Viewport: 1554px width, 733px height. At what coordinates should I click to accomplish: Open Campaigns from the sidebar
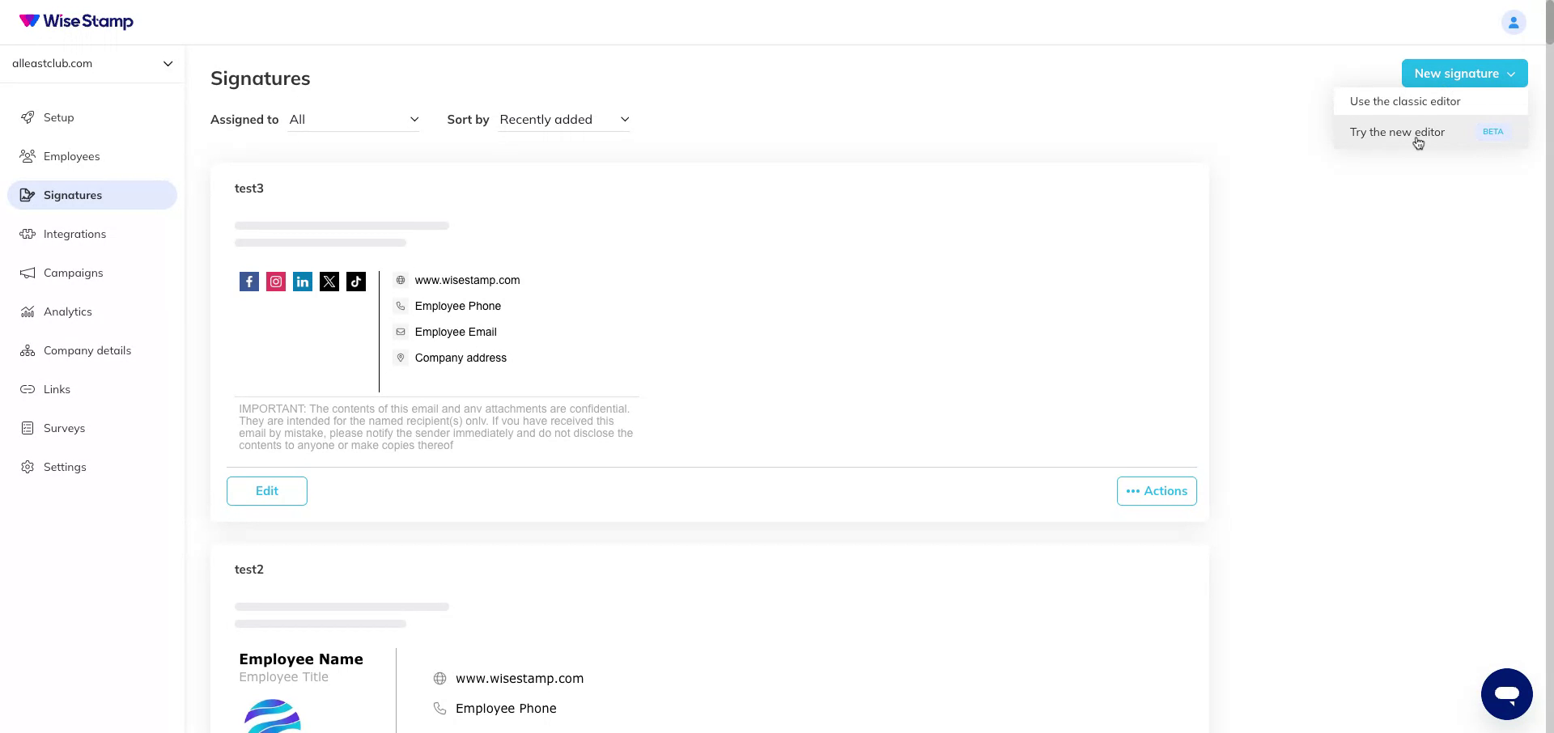point(73,273)
